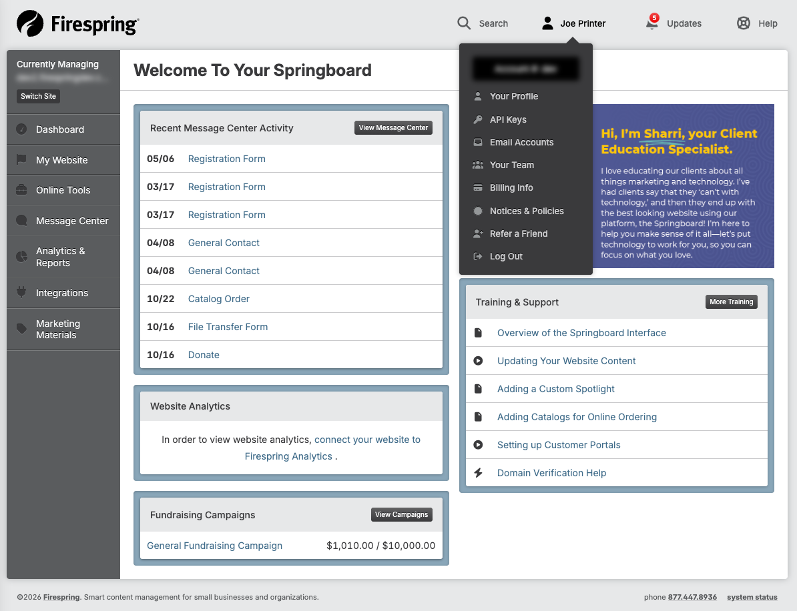The height and width of the screenshot is (611, 797).
Task: Open the Catalog Order message link
Action: point(218,299)
